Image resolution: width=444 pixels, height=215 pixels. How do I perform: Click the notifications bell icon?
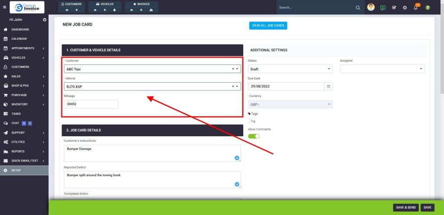point(415,8)
